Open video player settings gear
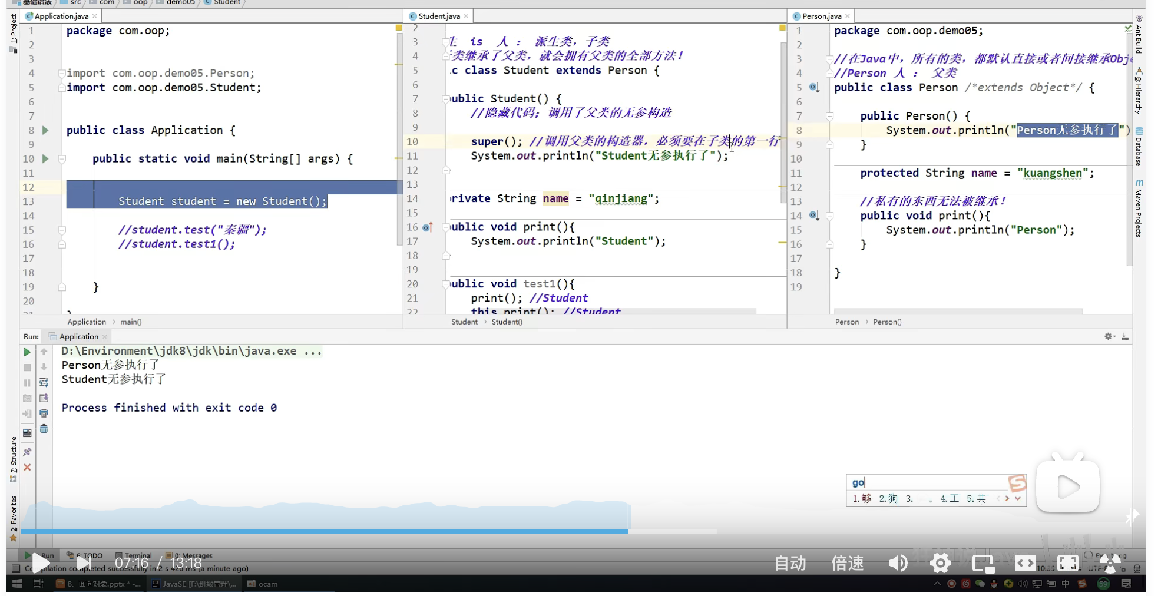The height and width of the screenshot is (596, 1171). (x=941, y=564)
